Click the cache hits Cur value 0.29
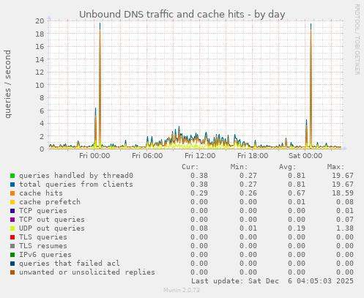 click(x=199, y=193)
